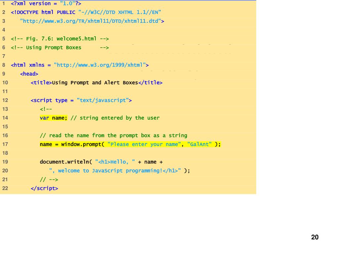The width and height of the screenshot is (339, 254).
Task: Click the document.writeln line
Action: click(x=101, y=162)
